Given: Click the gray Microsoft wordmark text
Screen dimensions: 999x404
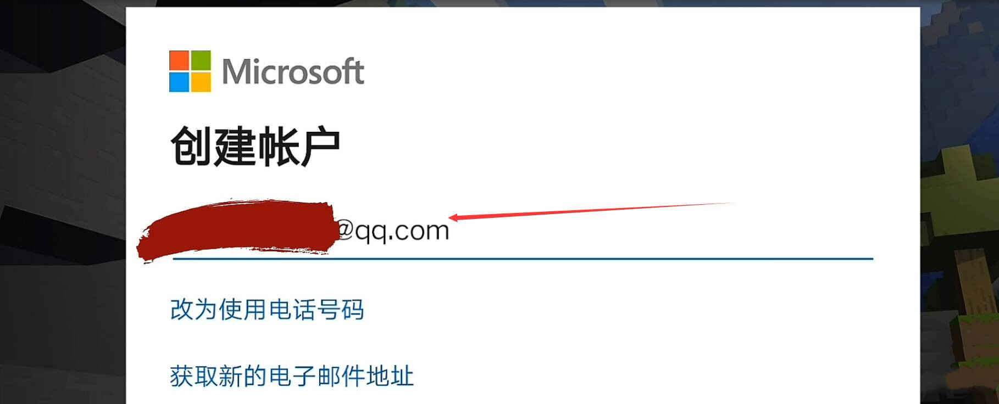Looking at the screenshot, I should point(293,72).
